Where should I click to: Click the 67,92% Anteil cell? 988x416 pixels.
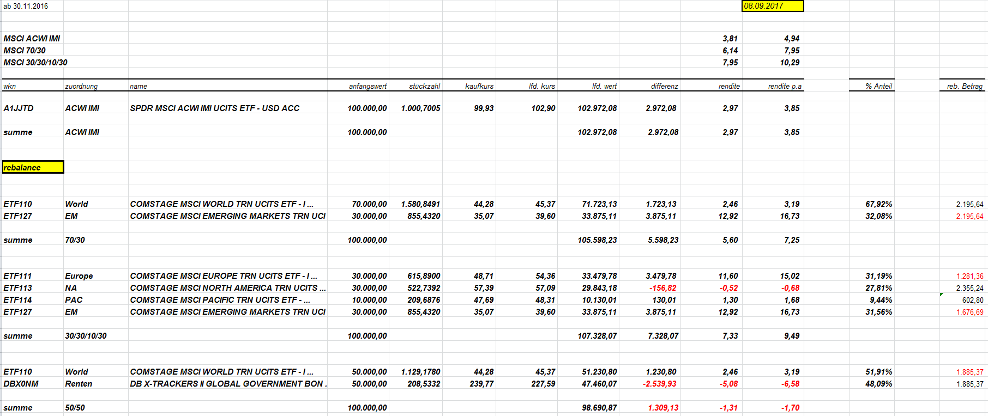[x=871, y=204]
